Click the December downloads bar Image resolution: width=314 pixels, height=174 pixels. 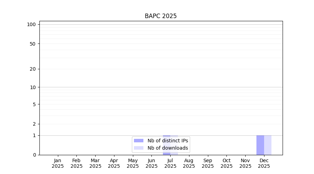268,145
